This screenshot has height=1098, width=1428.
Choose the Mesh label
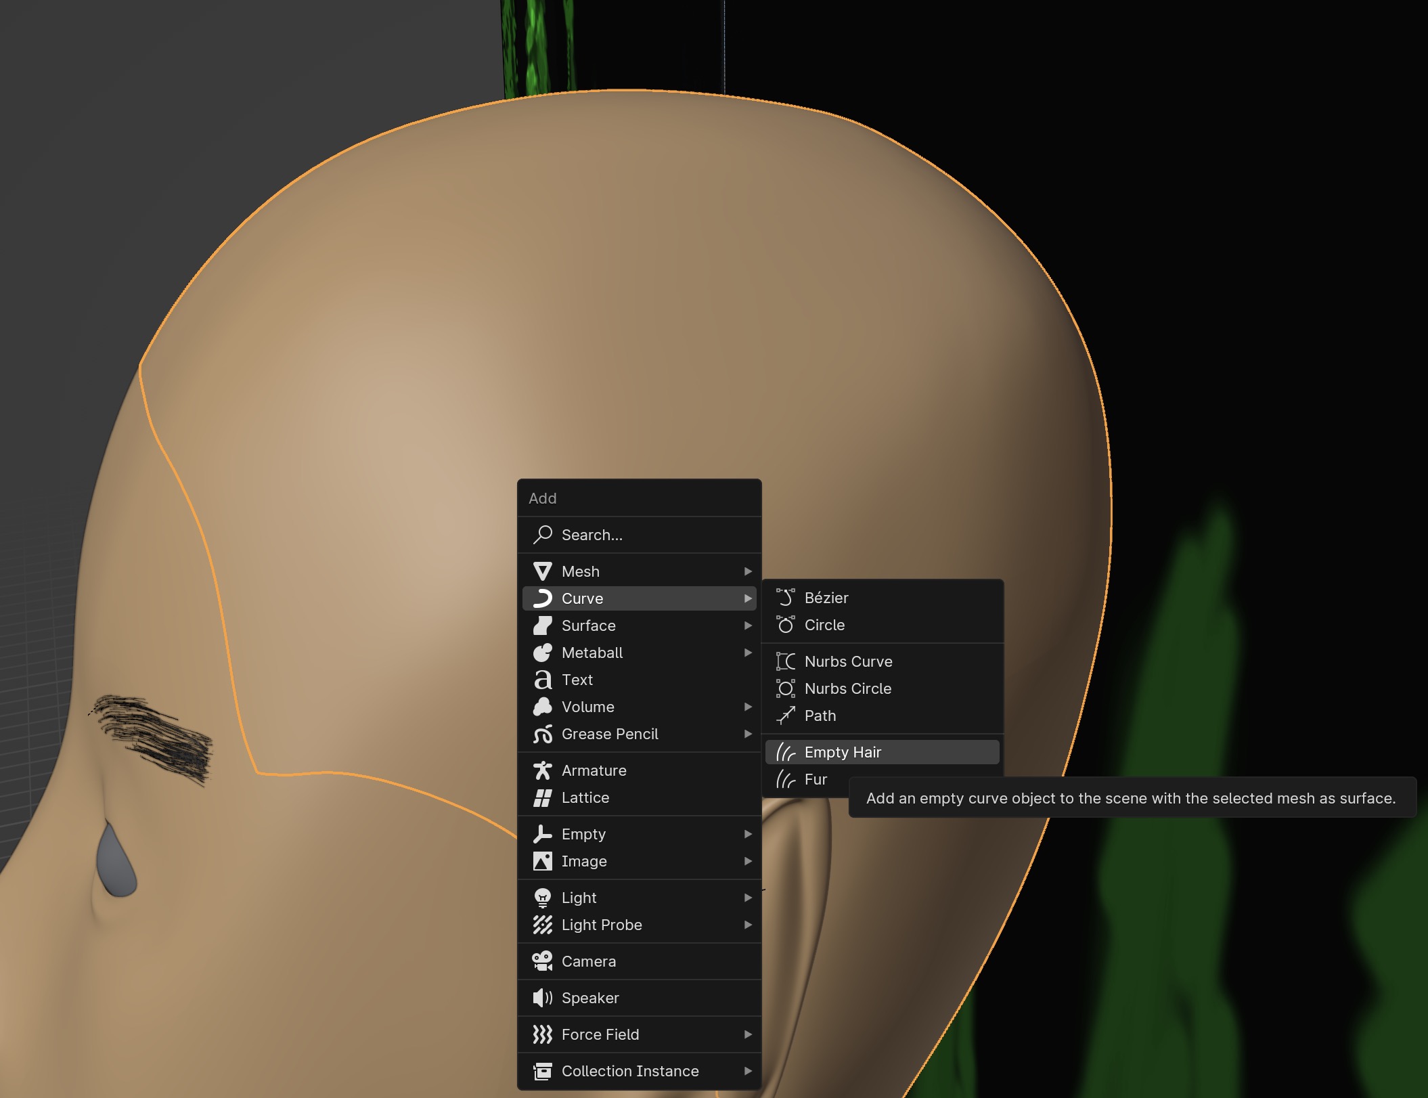pyautogui.click(x=581, y=571)
